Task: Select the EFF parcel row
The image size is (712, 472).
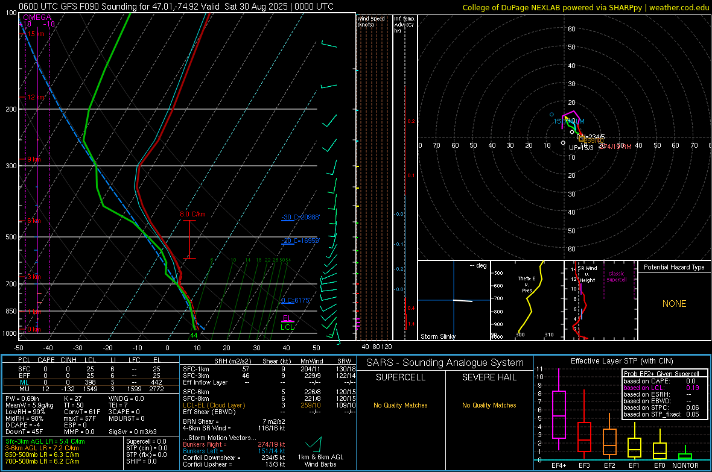Action: click(91, 376)
